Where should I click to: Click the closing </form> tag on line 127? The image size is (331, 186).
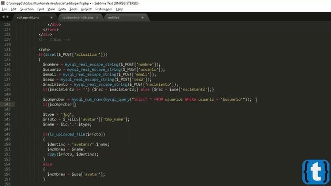(x=51, y=29)
